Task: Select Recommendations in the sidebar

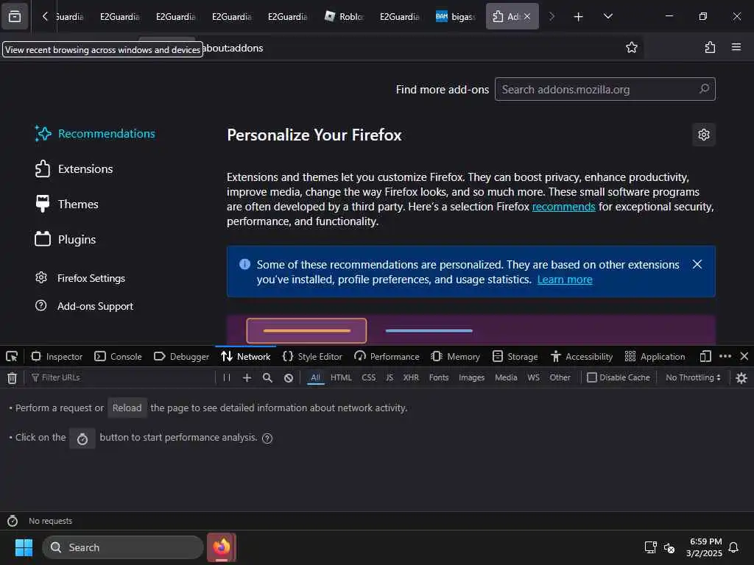Action: [x=95, y=134]
